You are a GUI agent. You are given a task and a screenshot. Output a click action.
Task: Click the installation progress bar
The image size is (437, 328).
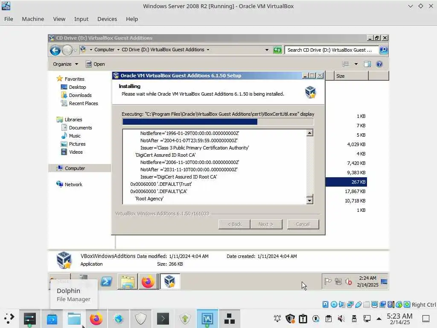[218, 122]
